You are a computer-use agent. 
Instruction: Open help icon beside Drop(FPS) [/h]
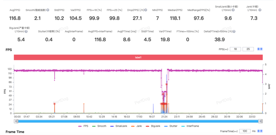(x=146, y=10)
